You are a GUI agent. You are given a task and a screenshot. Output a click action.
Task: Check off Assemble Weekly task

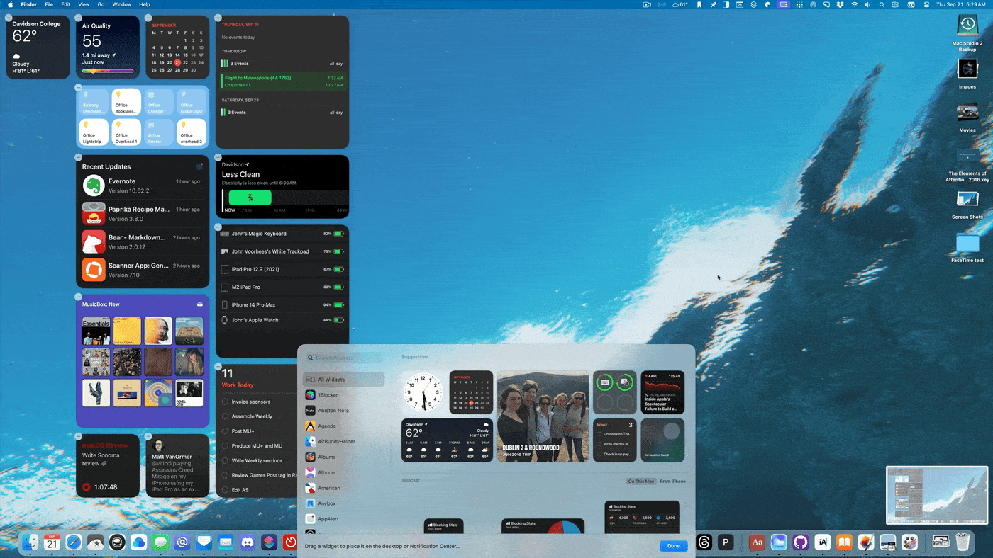[x=226, y=416]
